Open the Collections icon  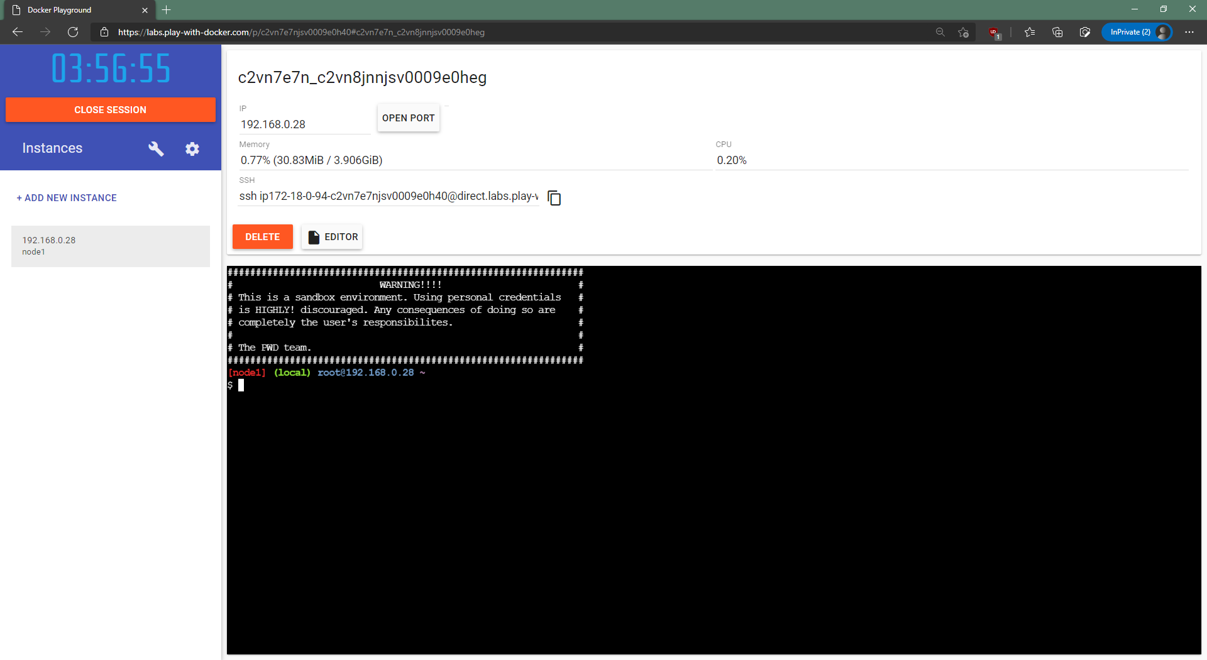1057,32
